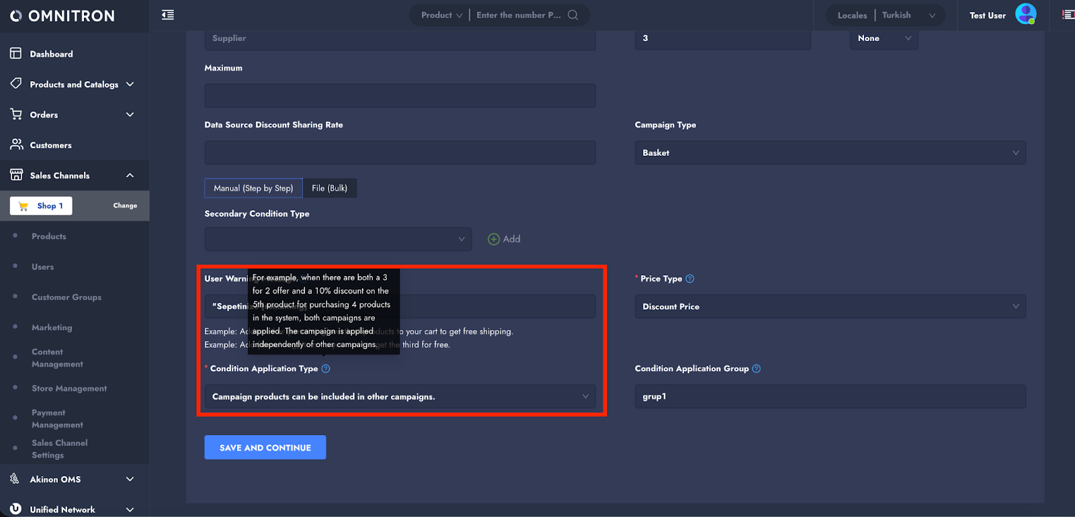Click the Condition Application Group help icon

(x=756, y=369)
